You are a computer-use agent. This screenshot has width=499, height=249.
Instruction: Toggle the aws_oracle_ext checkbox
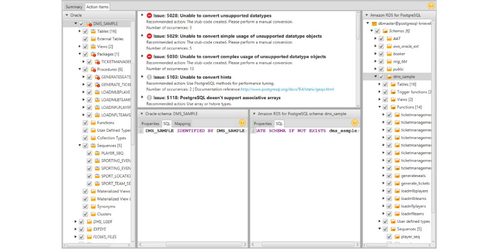381,46
